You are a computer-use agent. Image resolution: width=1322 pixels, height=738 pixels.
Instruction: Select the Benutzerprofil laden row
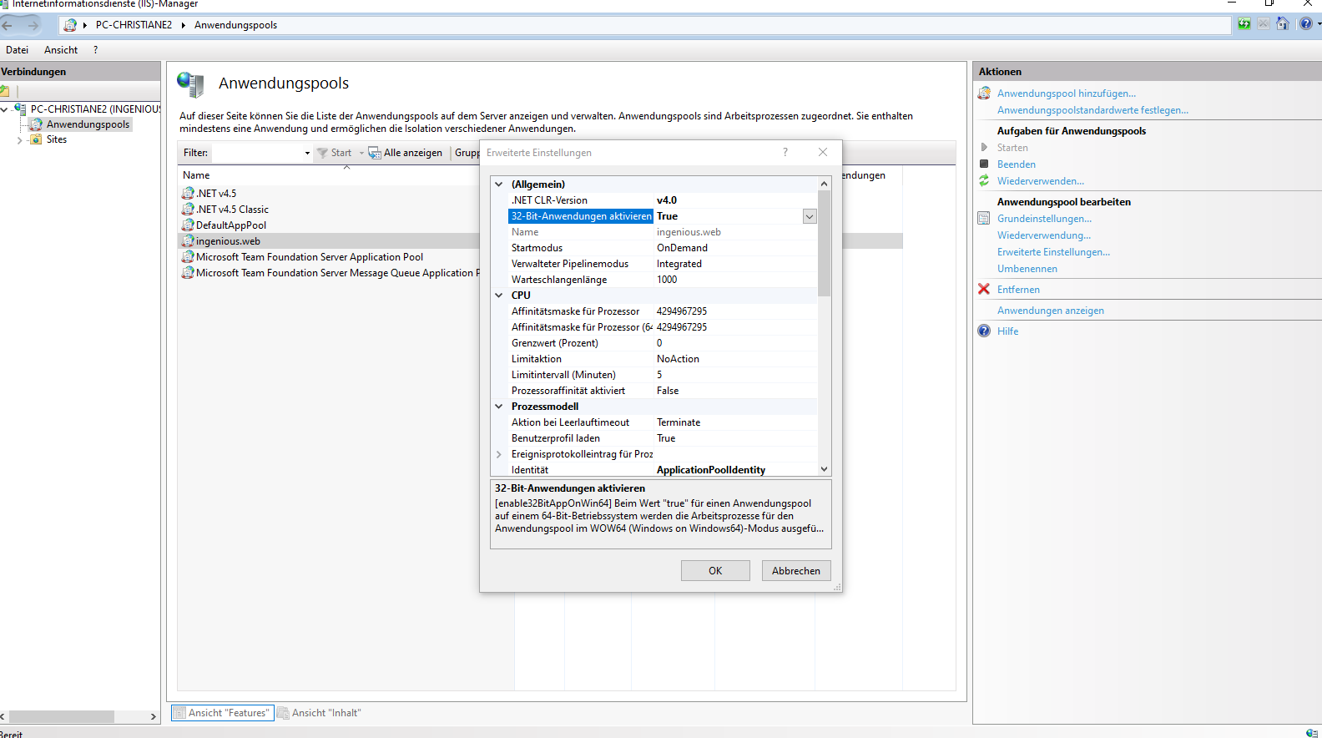[663, 438]
